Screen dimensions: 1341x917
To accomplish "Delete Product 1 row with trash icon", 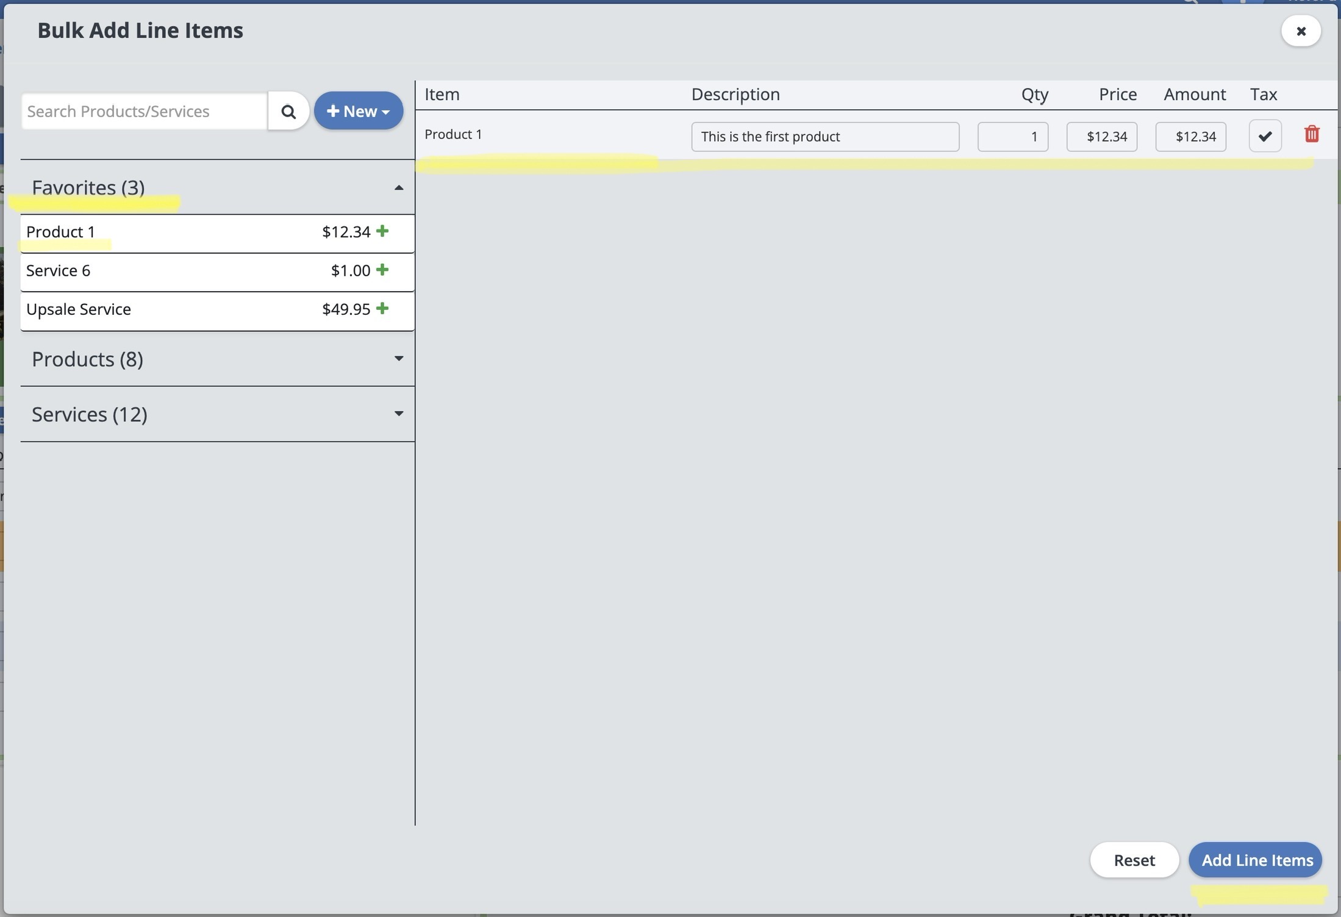I will click(x=1312, y=134).
